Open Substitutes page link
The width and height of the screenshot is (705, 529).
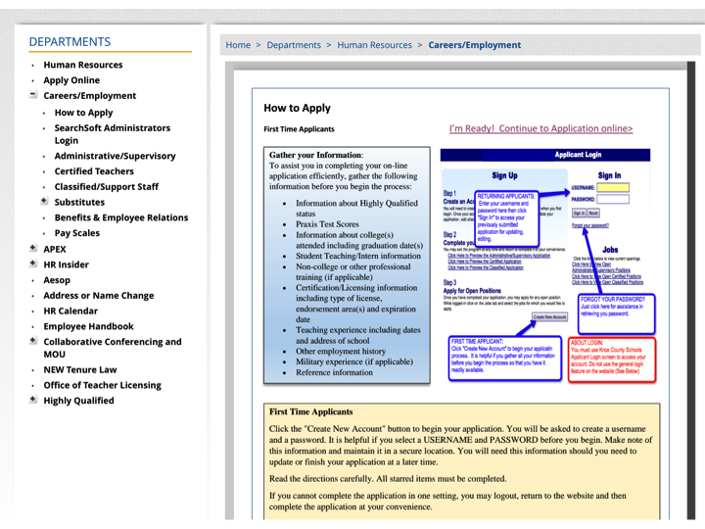(79, 203)
